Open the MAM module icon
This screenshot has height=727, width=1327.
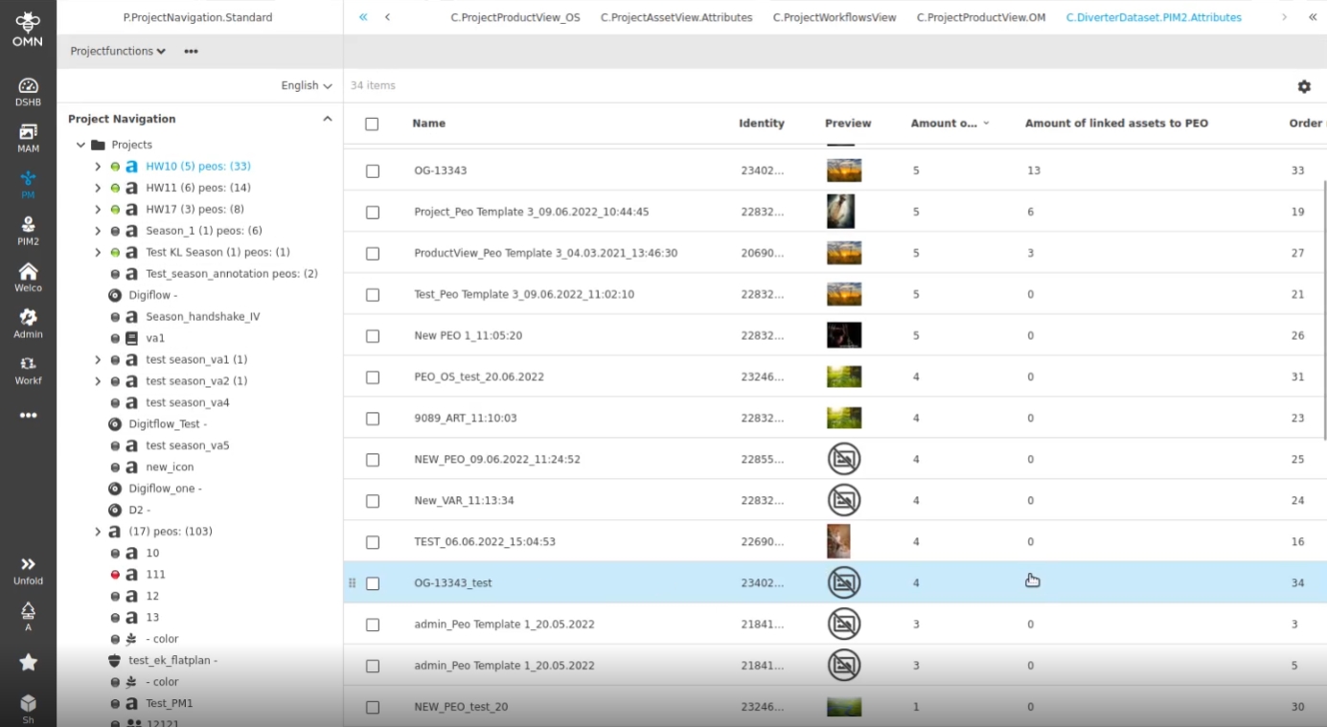(28, 138)
